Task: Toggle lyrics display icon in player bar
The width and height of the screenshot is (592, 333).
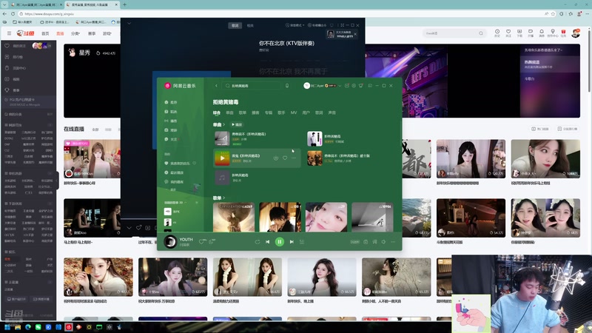Action: 374,242
